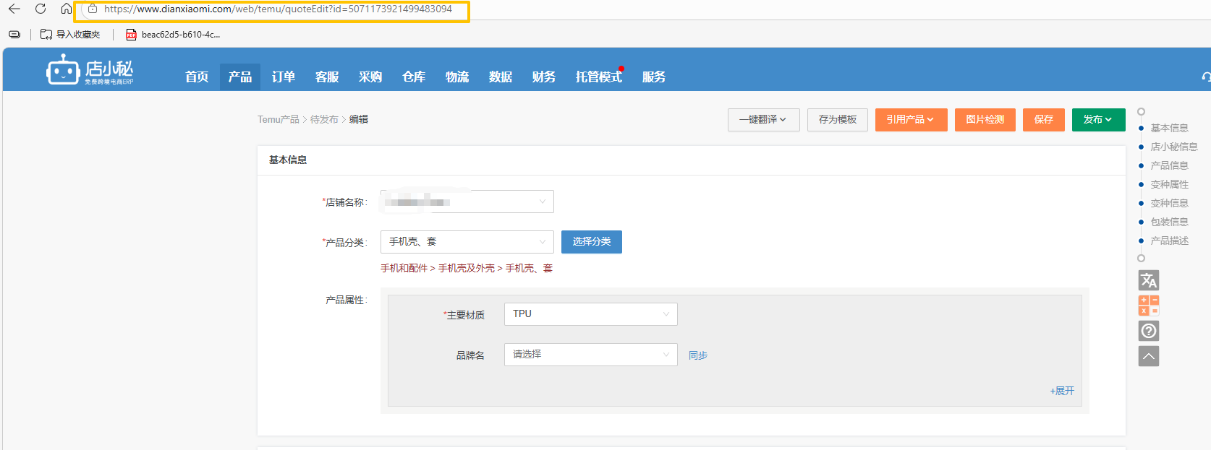Reload the page with the refresh icon
1211x450 pixels.
[x=41, y=9]
